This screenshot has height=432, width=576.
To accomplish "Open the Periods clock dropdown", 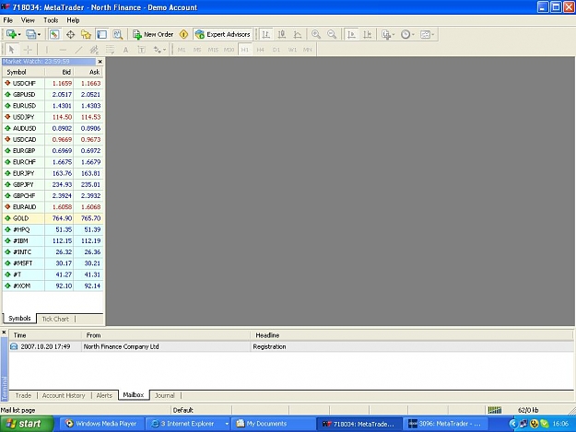I will (x=407, y=34).
